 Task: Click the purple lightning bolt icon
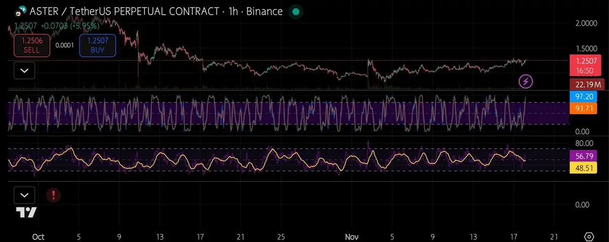point(526,81)
